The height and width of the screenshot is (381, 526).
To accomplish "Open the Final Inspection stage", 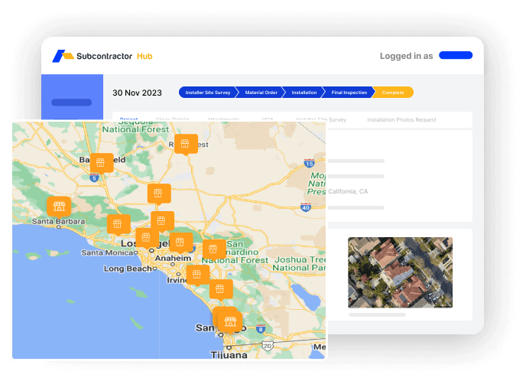I will click(349, 93).
